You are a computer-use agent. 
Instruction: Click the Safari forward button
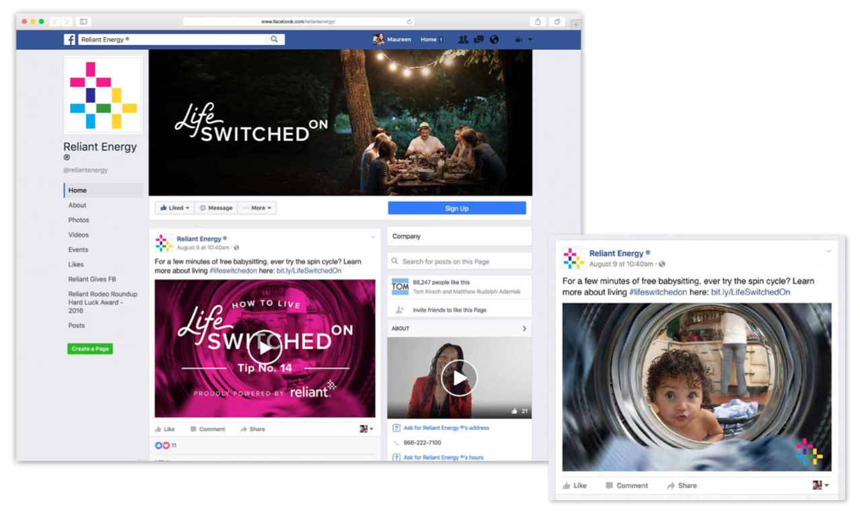[66, 22]
